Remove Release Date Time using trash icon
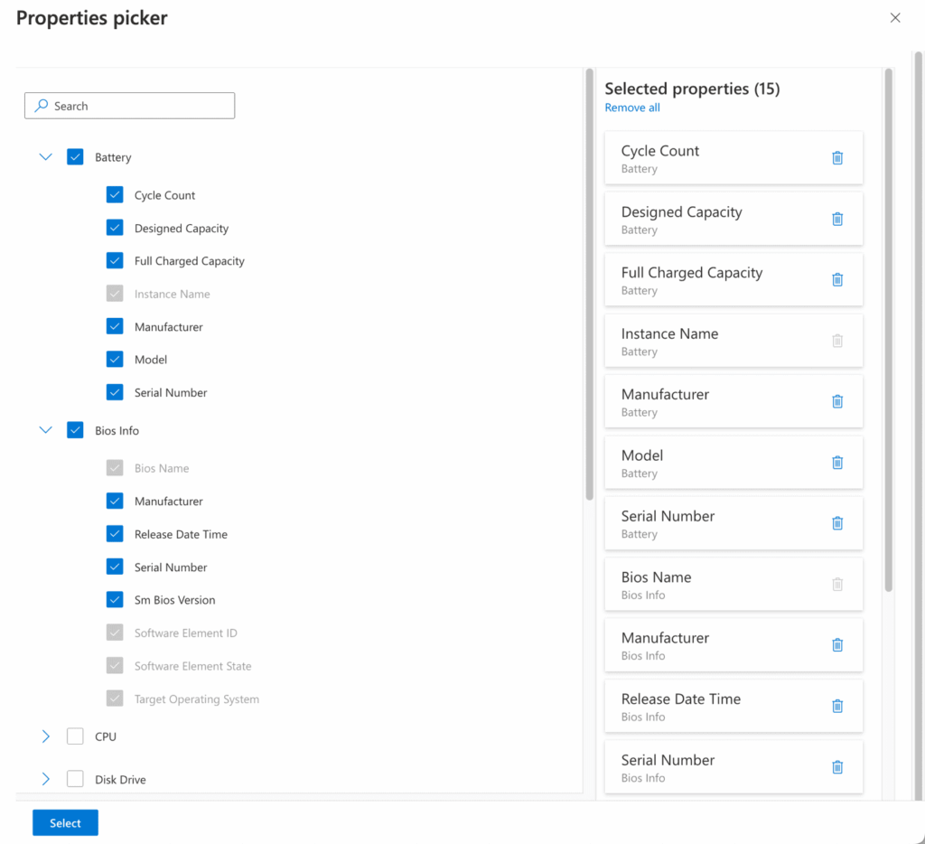Screen dimensions: 925x844 pyautogui.click(x=837, y=706)
